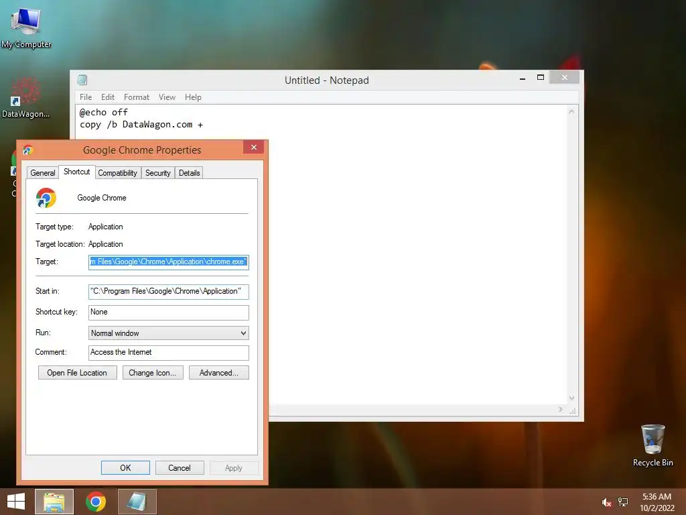Open My Computer desktop icon
Image resolution: width=686 pixels, height=515 pixels.
click(x=26, y=27)
